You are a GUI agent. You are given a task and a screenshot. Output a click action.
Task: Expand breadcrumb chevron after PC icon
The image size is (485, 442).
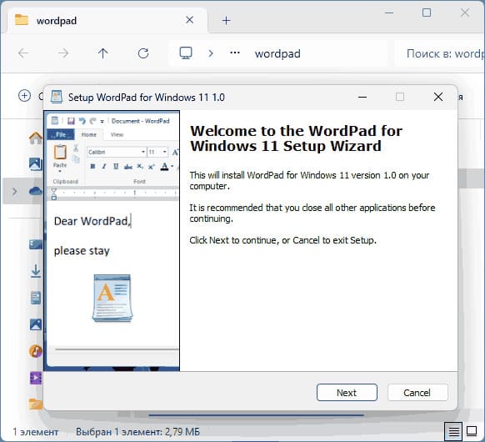[211, 53]
